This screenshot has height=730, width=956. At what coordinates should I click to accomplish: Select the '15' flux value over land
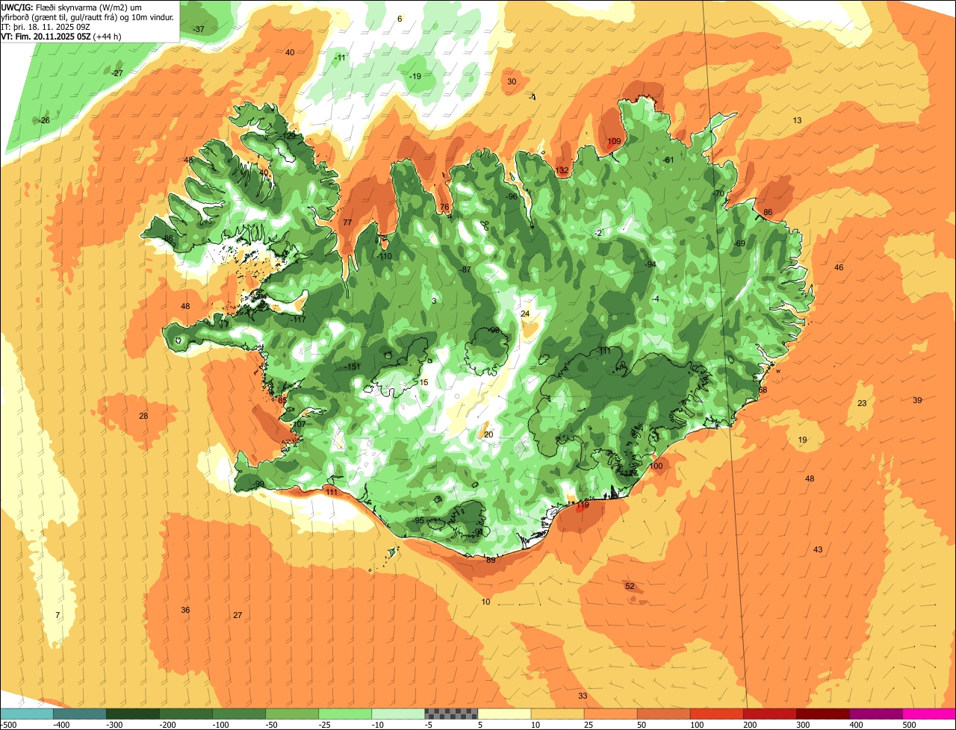click(424, 383)
